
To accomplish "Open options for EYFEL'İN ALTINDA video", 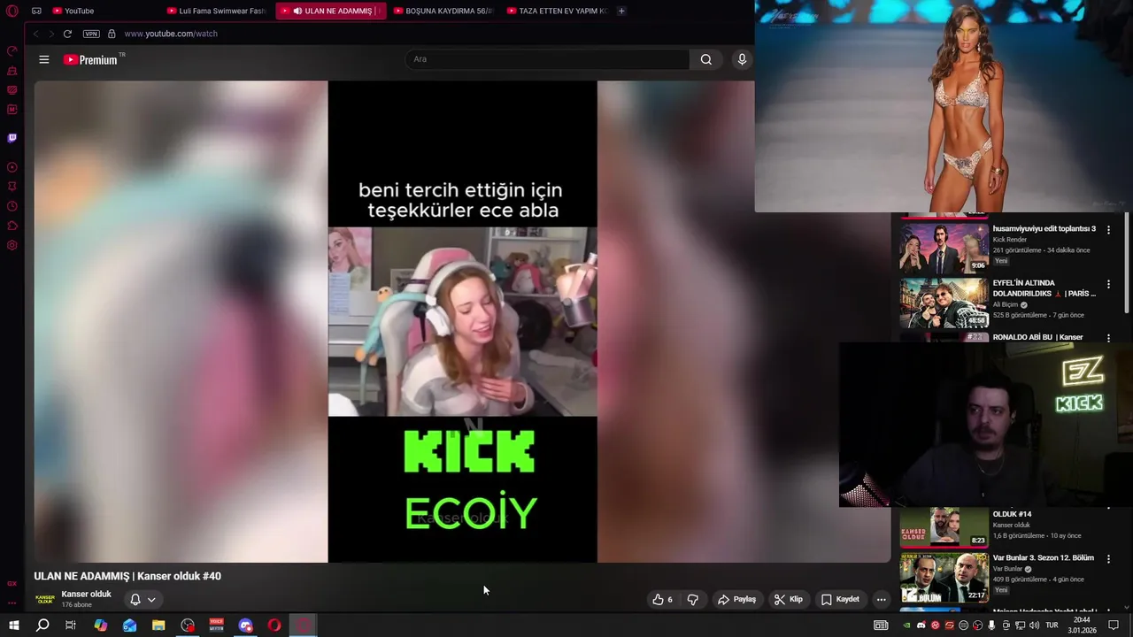I will [x=1108, y=284].
